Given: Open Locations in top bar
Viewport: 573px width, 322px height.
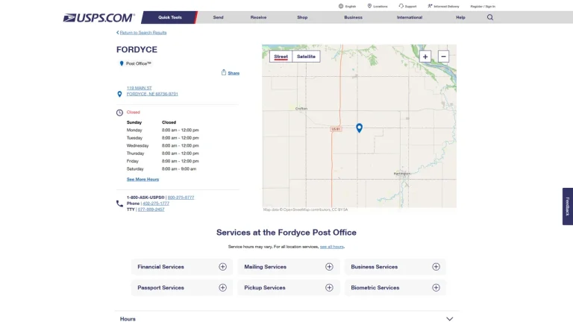Looking at the screenshot, I should pos(378,6).
